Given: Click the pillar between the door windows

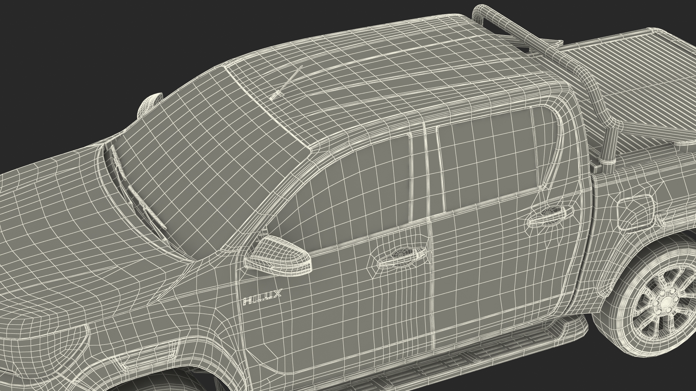Looking at the screenshot, I should point(424,170).
